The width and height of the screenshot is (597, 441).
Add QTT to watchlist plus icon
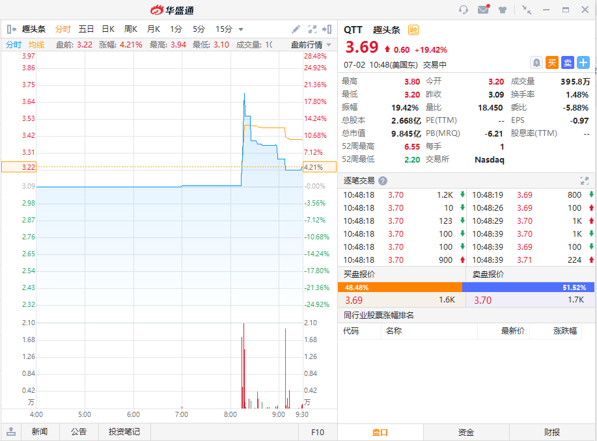583,62
